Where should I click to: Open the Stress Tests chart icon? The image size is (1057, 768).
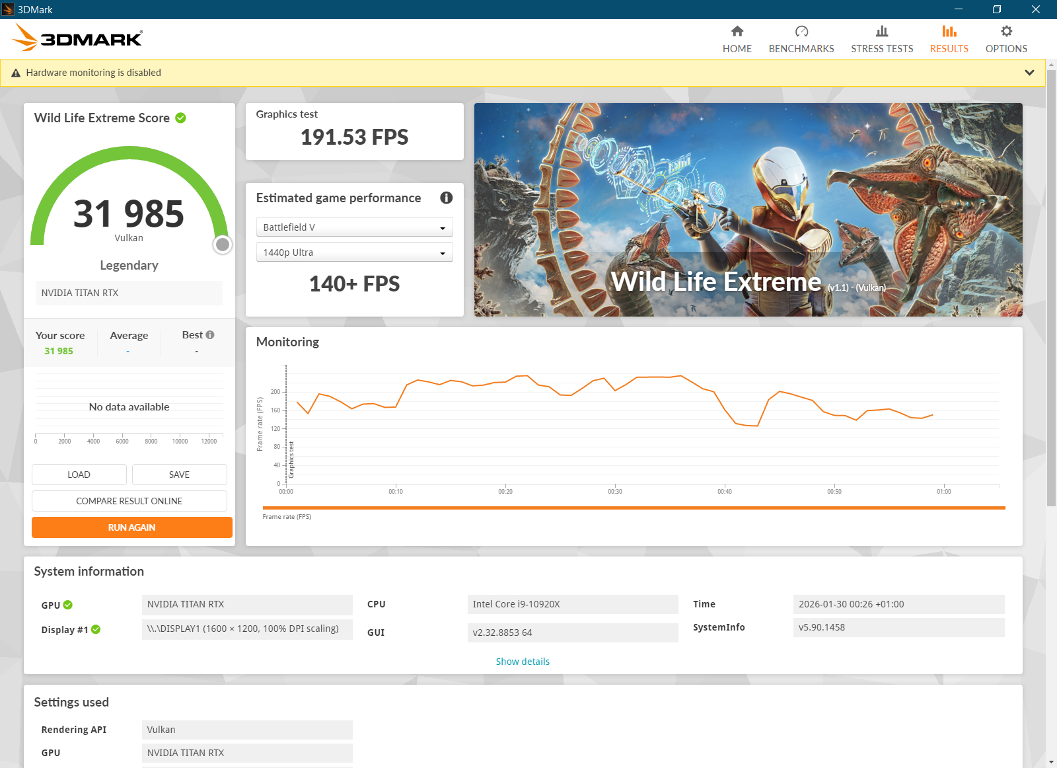(882, 31)
